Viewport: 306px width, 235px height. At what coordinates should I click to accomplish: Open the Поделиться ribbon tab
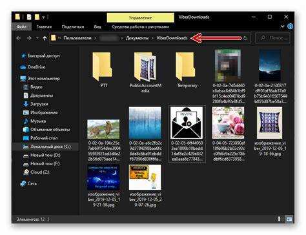(73, 26)
